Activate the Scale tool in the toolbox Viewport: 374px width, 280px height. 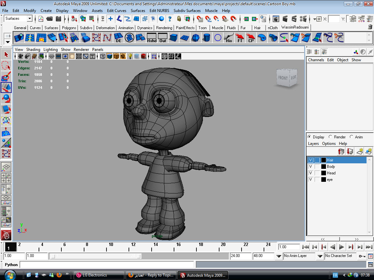[6, 110]
